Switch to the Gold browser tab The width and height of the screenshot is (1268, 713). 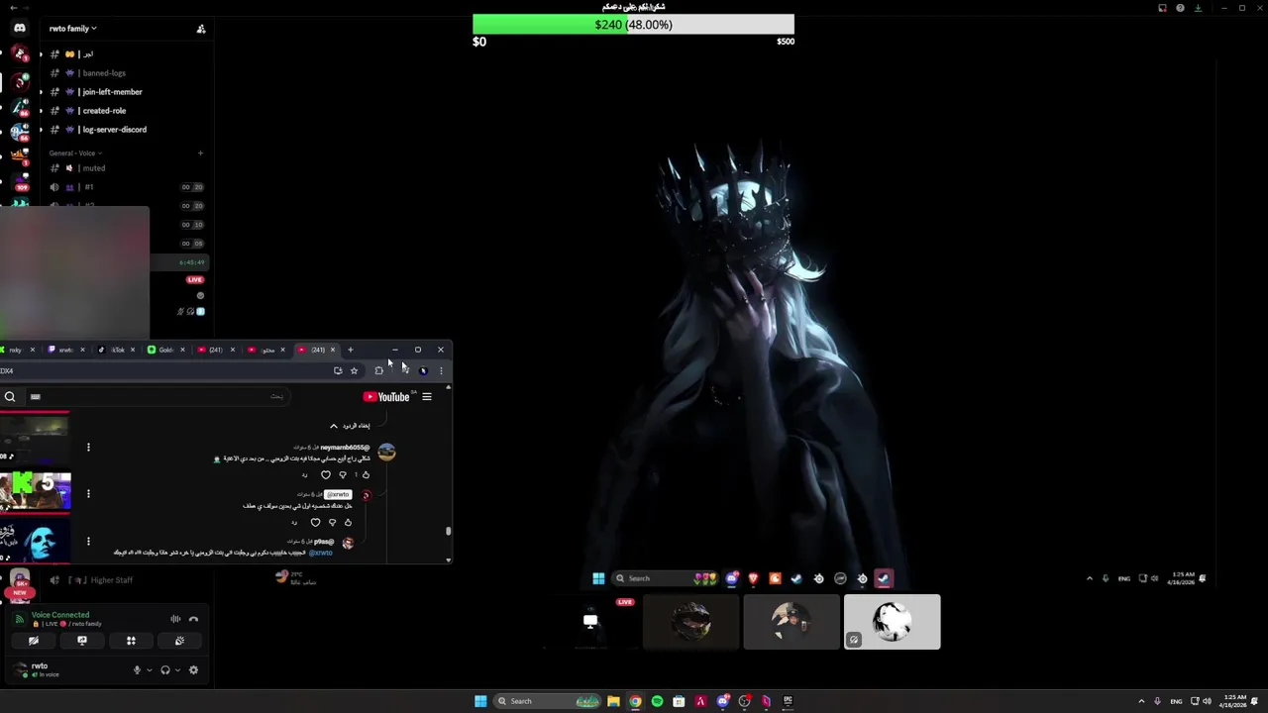click(x=165, y=350)
